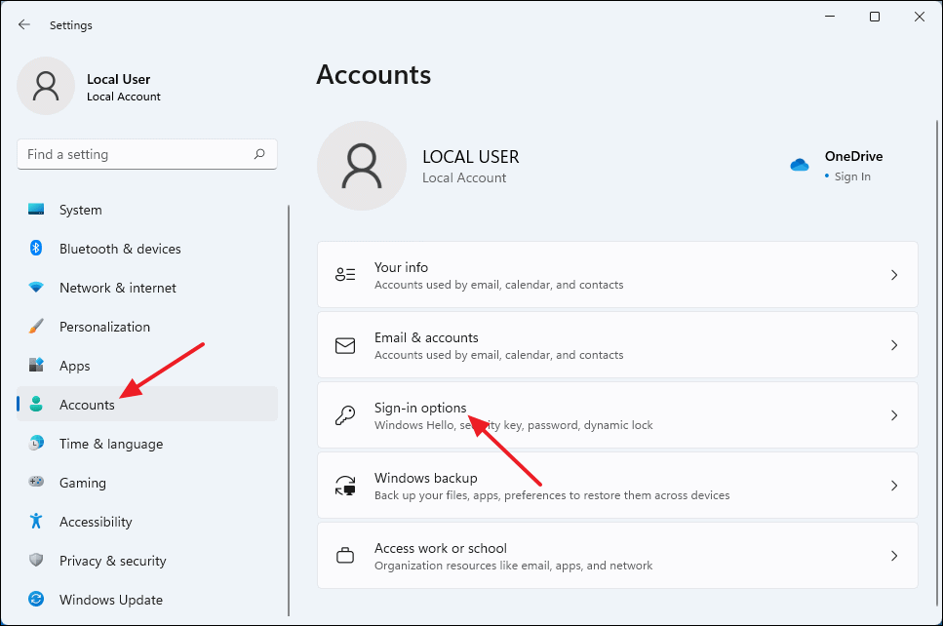Click the OneDrive cloud icon

800,165
